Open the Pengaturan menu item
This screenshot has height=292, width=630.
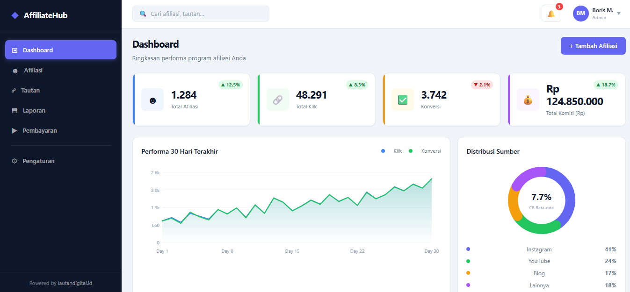61,161
